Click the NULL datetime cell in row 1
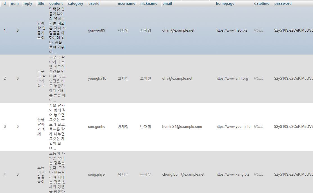 pos(258,30)
